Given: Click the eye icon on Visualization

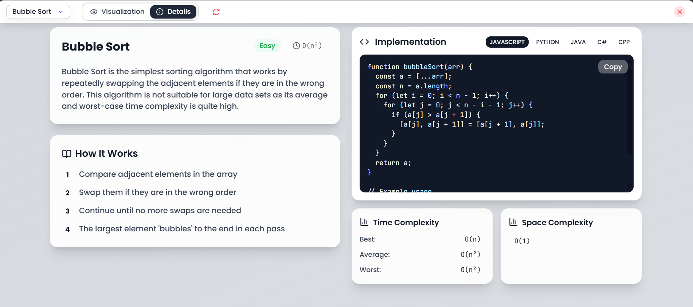Looking at the screenshot, I should coord(94,12).
